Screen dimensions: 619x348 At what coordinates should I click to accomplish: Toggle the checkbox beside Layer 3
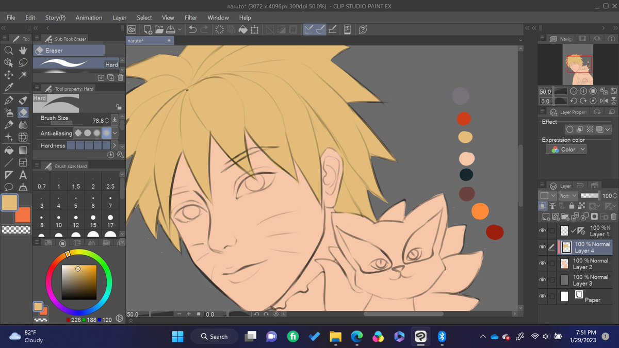[552, 280]
